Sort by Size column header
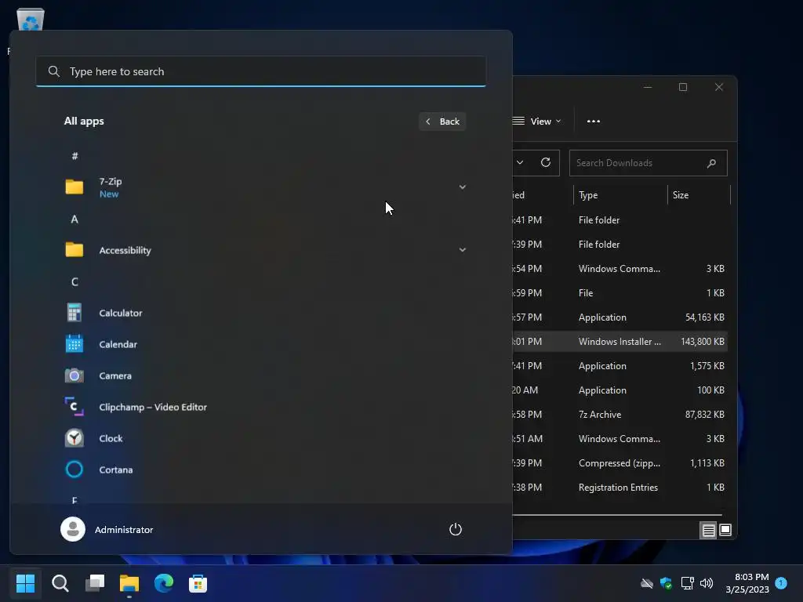Viewport: 803px width, 602px height. point(699,195)
